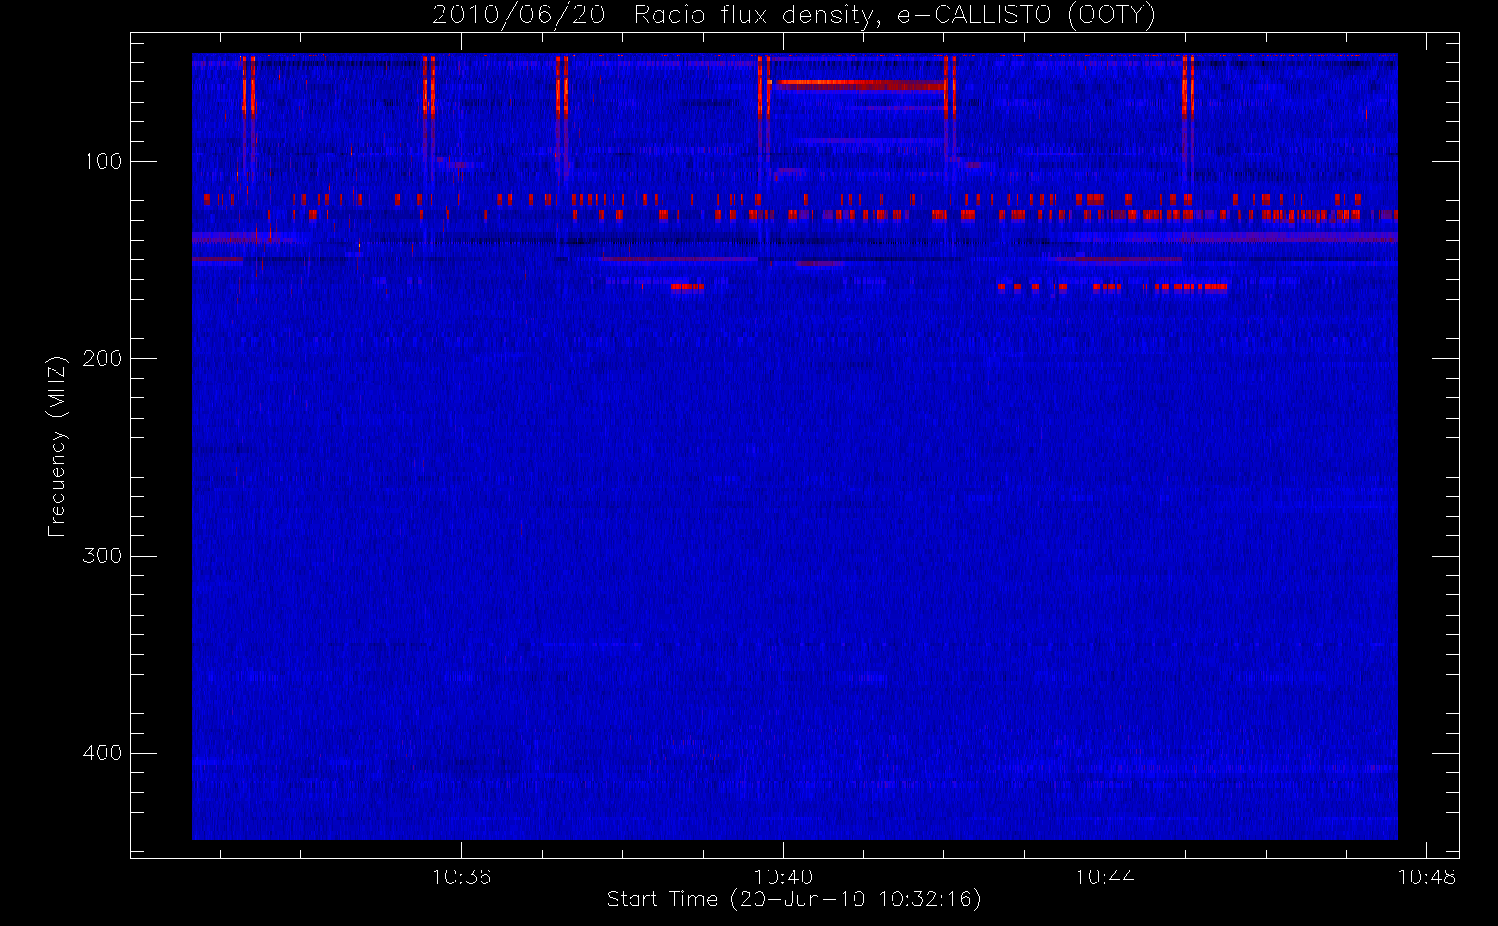Click the 10:44 time axis label
Screen dimensions: 1498x926
1105,877
